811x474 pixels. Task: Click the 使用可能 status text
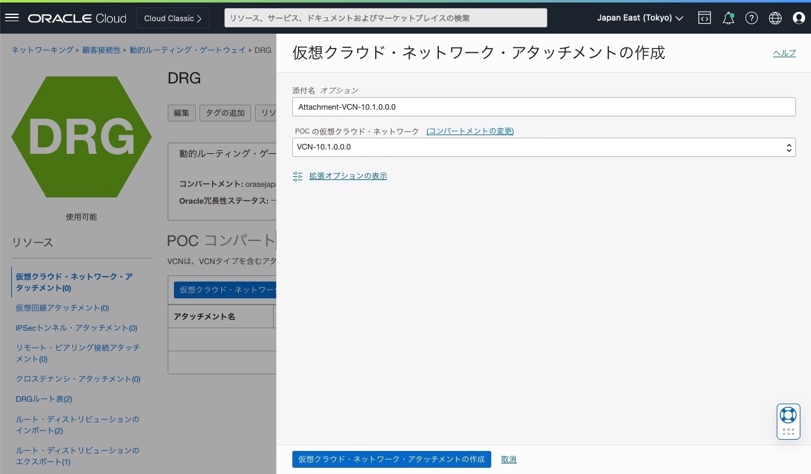point(82,217)
